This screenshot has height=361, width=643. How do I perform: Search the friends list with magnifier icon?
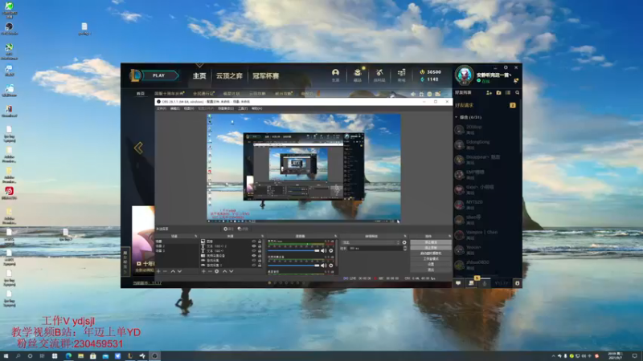tap(518, 93)
